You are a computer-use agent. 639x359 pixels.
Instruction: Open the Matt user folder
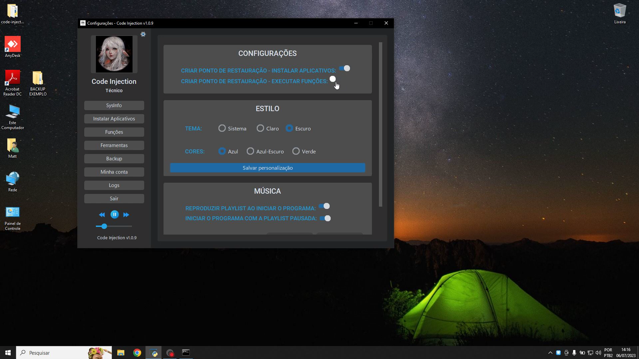click(12, 148)
